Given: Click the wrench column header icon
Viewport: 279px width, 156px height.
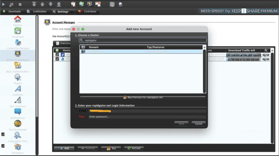Looking at the screenshot, I should pos(266,50).
